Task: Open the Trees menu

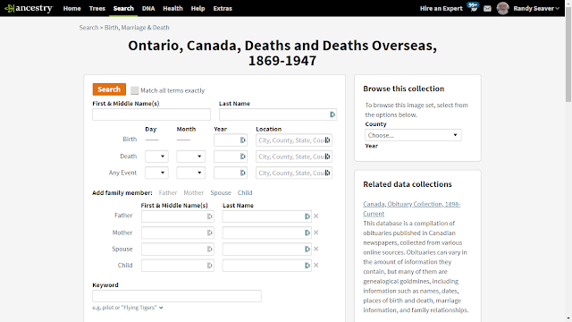Action: (x=97, y=8)
